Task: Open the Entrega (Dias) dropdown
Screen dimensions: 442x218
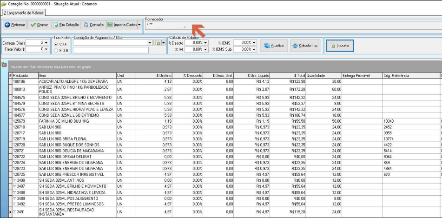Action: point(46,43)
